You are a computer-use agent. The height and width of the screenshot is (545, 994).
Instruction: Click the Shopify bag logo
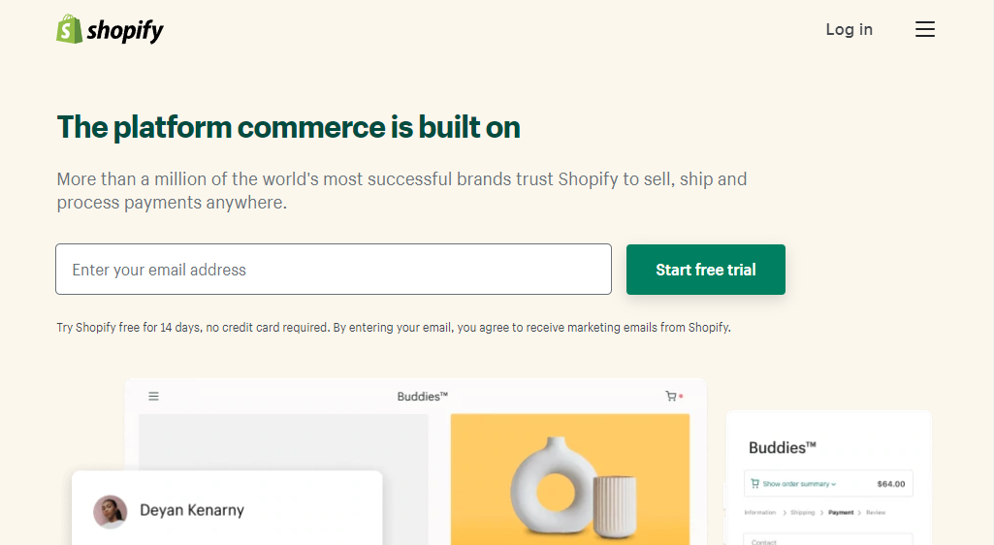tap(69, 29)
